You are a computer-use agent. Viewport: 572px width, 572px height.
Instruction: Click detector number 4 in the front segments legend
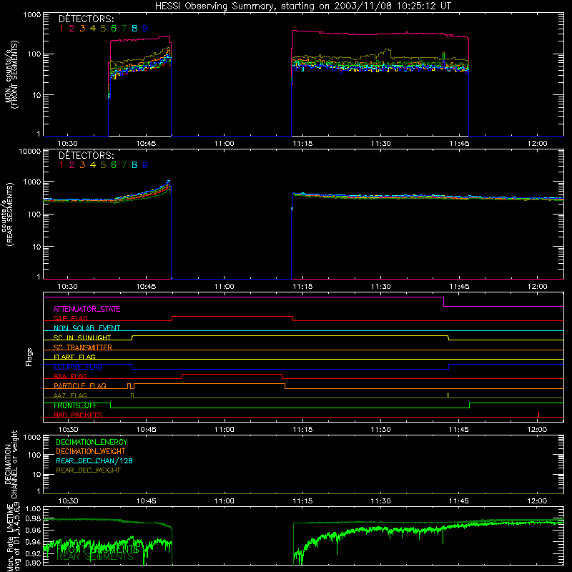click(93, 29)
